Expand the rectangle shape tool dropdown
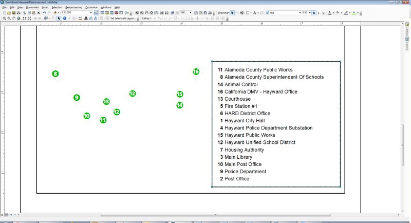 coord(251,12)
